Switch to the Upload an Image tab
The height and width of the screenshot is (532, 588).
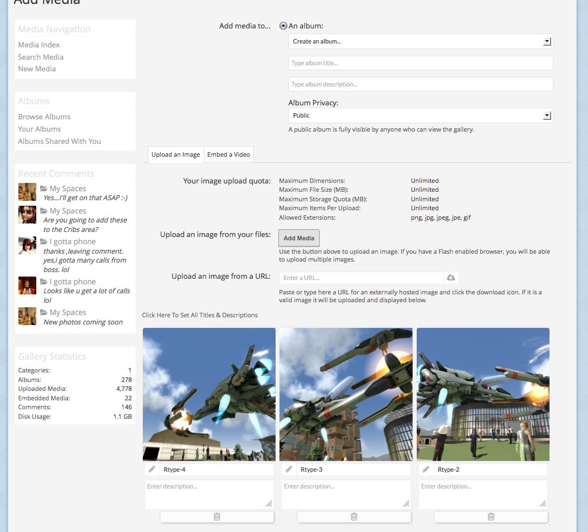[x=176, y=154]
